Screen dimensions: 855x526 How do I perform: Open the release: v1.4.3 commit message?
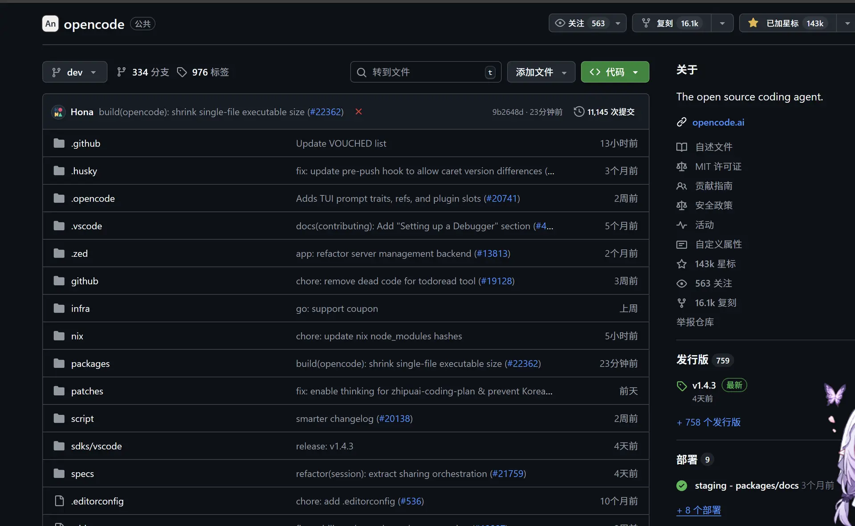point(325,446)
